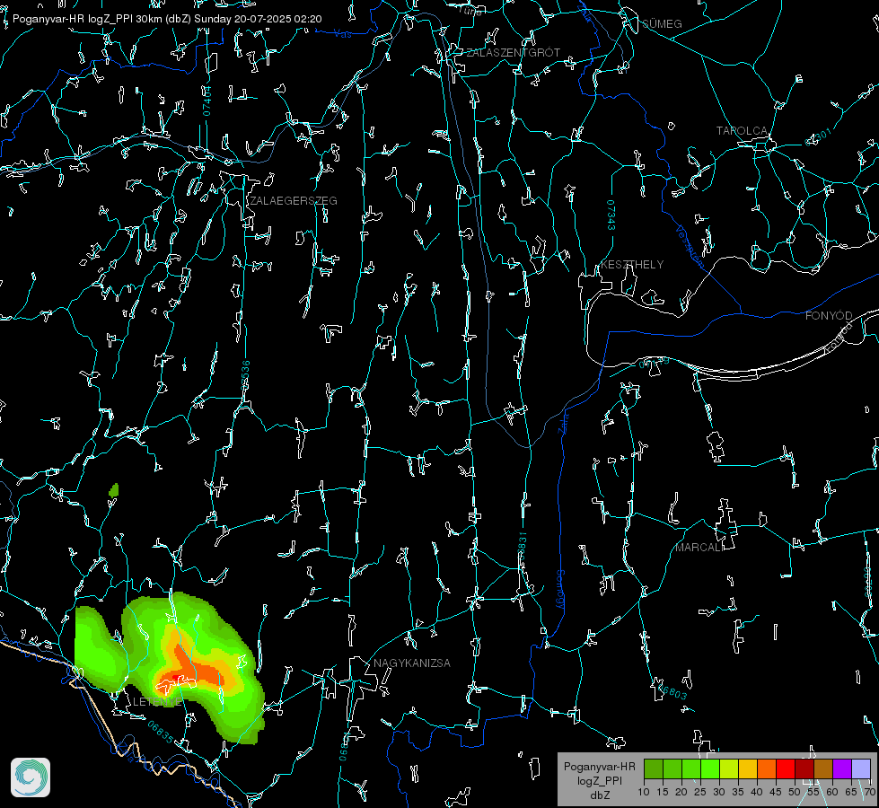The height and width of the screenshot is (808, 879).
Task: Click the 06536 road number label
Action: tap(245, 375)
